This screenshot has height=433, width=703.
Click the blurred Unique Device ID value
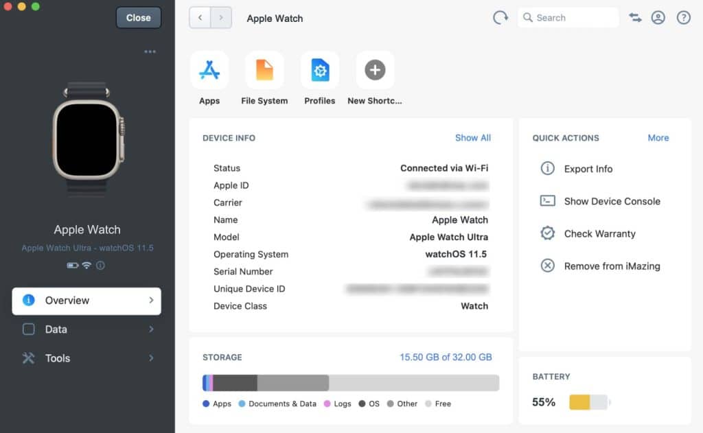(417, 289)
